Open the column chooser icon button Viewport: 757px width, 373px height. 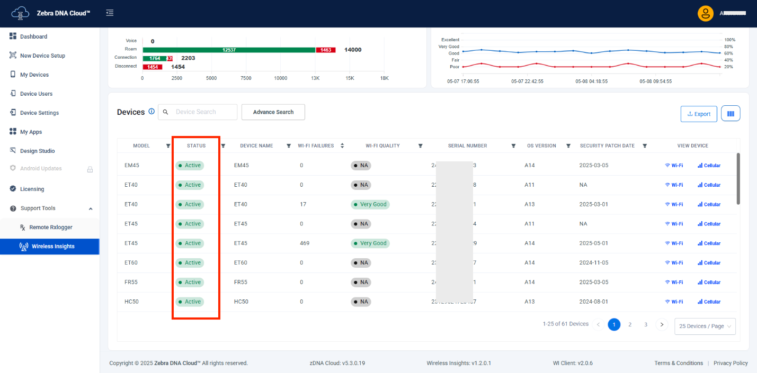pyautogui.click(x=731, y=114)
